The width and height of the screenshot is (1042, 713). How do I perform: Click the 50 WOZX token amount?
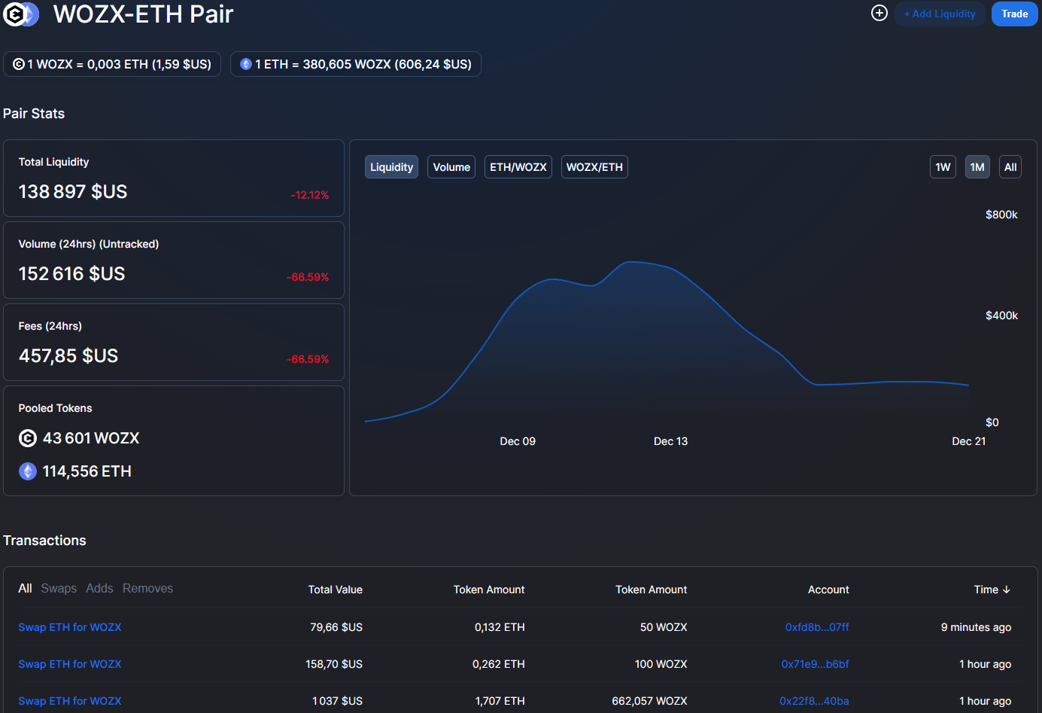(x=664, y=627)
